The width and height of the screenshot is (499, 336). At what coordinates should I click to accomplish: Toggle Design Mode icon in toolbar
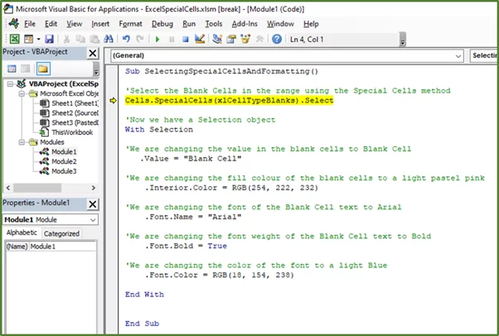pyautogui.click(x=200, y=39)
